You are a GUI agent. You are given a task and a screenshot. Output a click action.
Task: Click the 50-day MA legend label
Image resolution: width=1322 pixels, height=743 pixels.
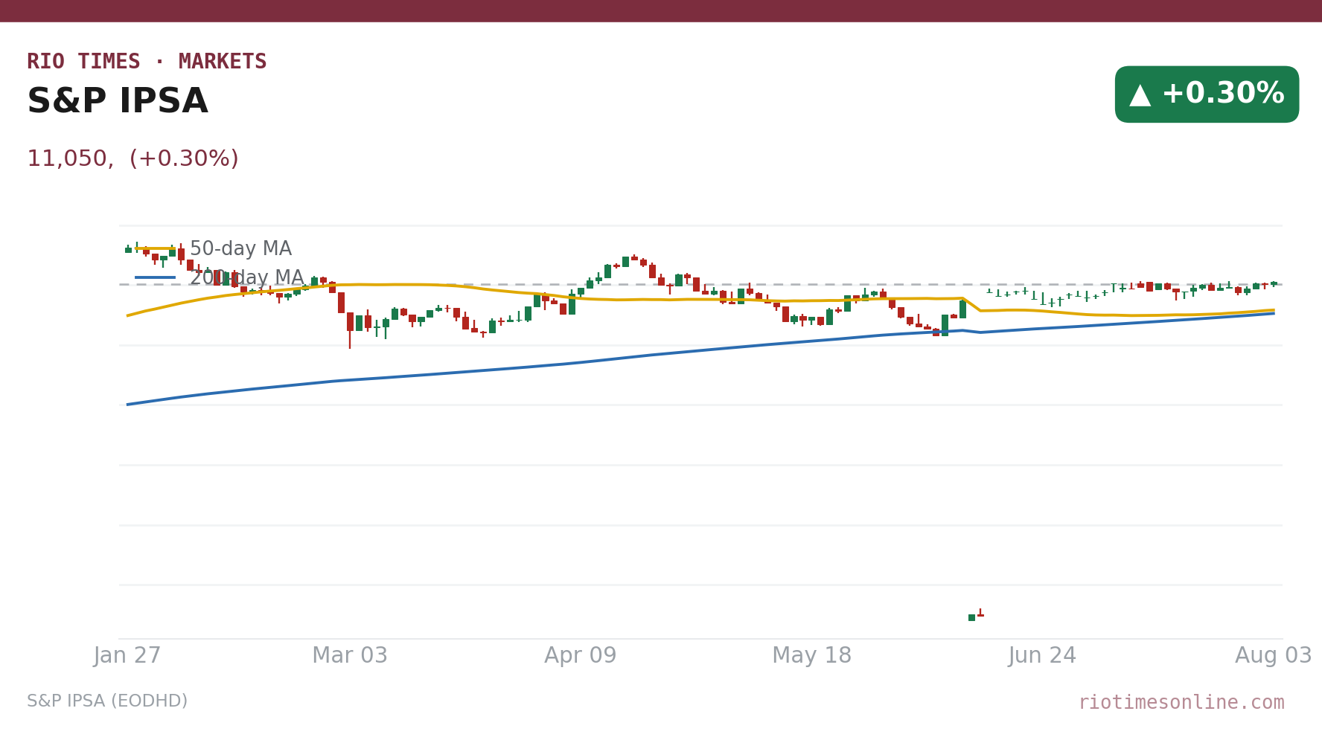point(240,249)
